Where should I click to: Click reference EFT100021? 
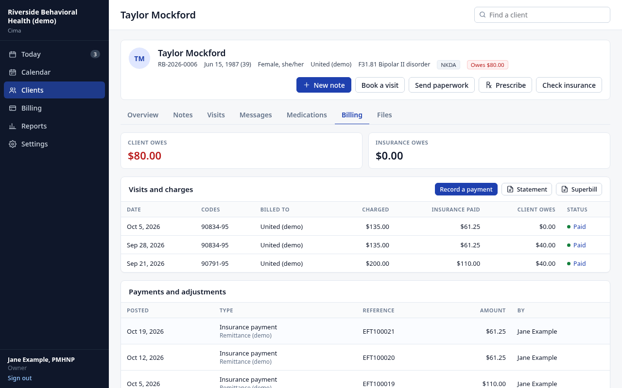coord(379,331)
